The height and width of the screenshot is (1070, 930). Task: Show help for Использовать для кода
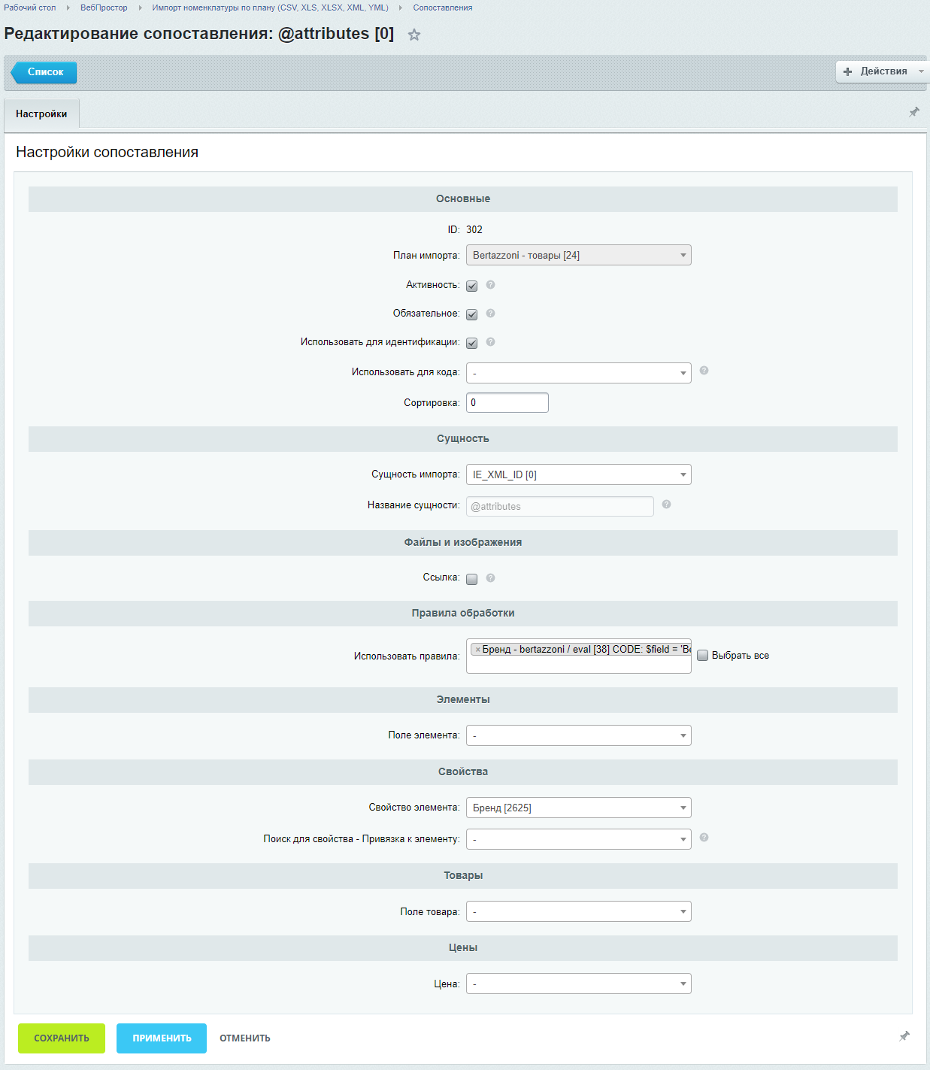click(704, 371)
